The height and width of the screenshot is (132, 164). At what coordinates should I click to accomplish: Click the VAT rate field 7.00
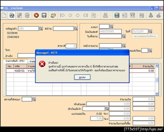96,119
